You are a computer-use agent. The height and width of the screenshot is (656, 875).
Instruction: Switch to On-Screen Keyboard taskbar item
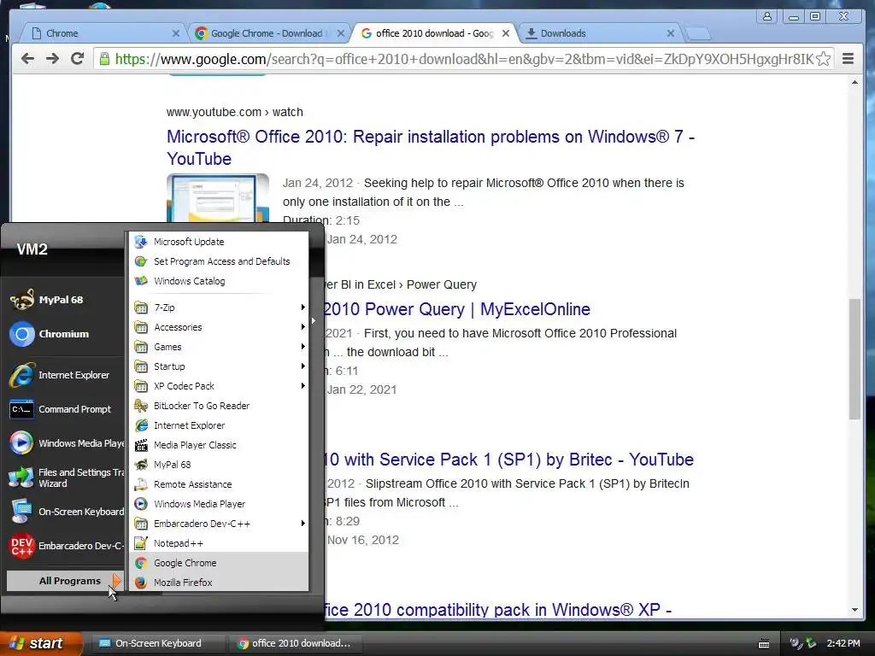pos(157,643)
